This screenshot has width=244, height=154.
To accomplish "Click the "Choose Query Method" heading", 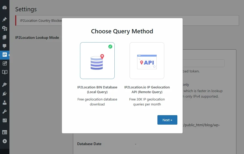I will point(122,31).
